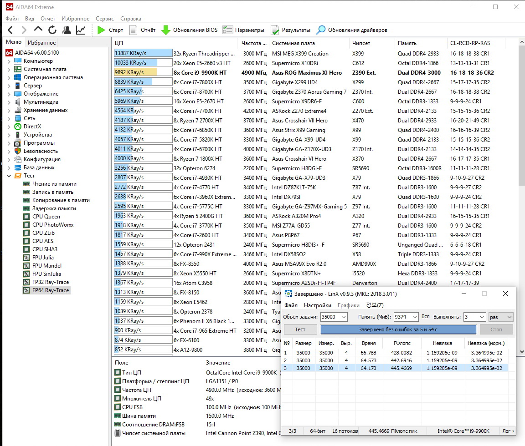Open FPU Mandel benchmark
The width and height of the screenshot is (525, 446).
pyautogui.click(x=47, y=266)
